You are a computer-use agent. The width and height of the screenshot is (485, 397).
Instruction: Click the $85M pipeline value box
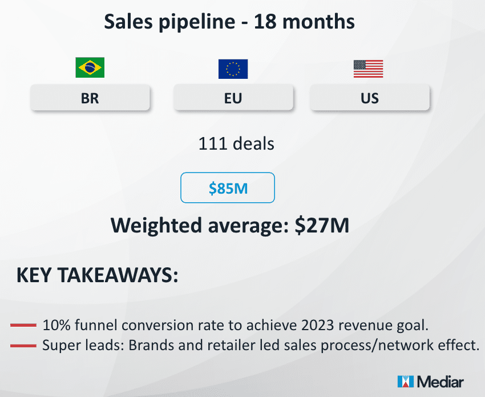[228, 187]
